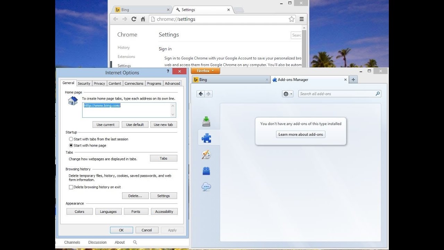Click home icon in Internet Options

(x=73, y=101)
